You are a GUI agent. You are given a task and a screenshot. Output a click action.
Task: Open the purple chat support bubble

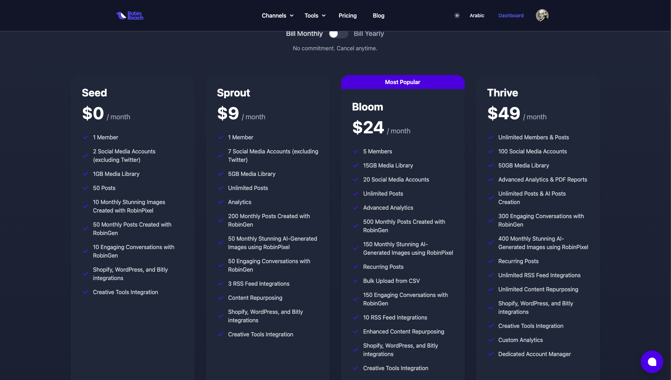point(652,361)
